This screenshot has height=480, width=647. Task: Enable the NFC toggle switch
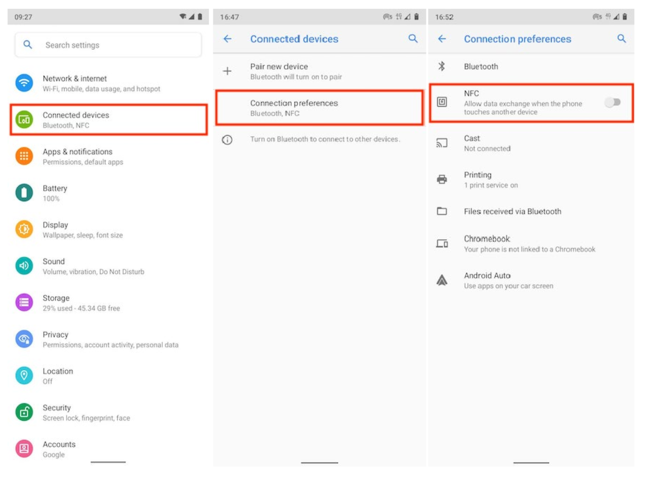coord(612,103)
